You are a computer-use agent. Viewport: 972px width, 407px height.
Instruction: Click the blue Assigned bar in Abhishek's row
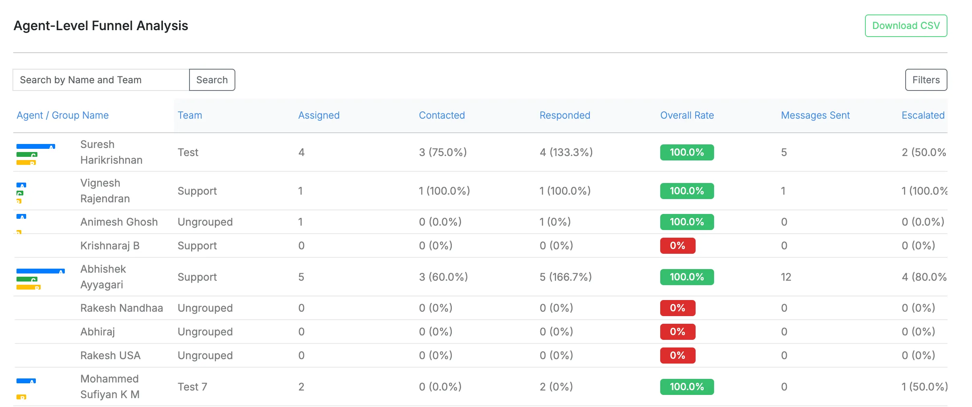click(40, 271)
